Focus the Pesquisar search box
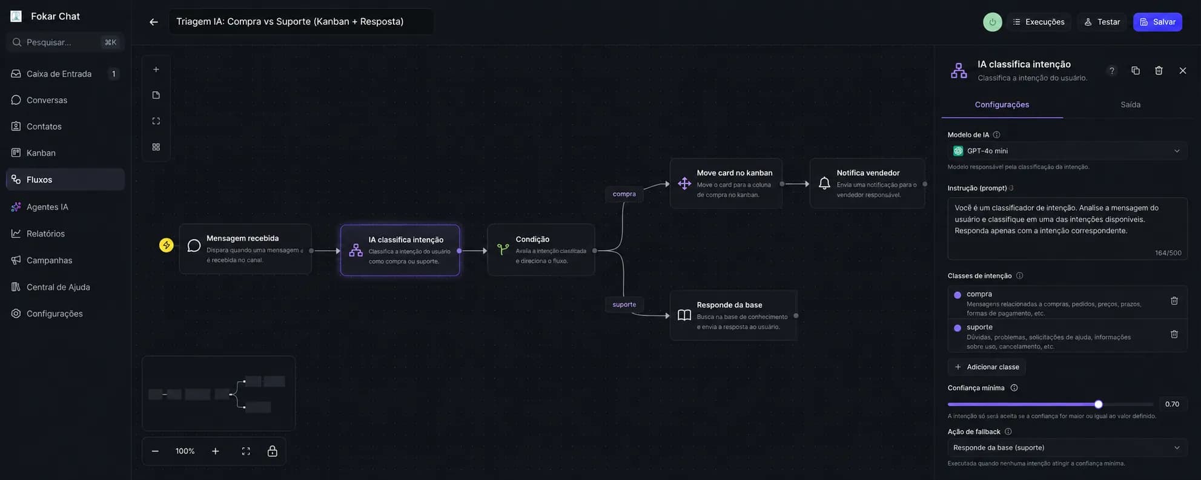 coord(65,42)
